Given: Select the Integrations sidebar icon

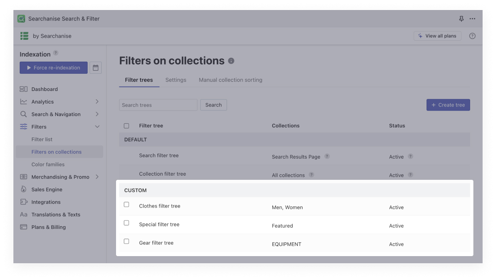Looking at the screenshot, I should click(24, 202).
